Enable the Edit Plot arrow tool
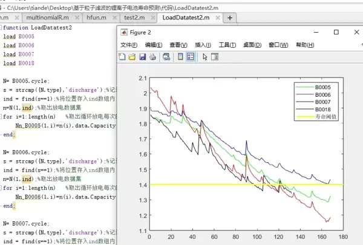 coord(204,57)
